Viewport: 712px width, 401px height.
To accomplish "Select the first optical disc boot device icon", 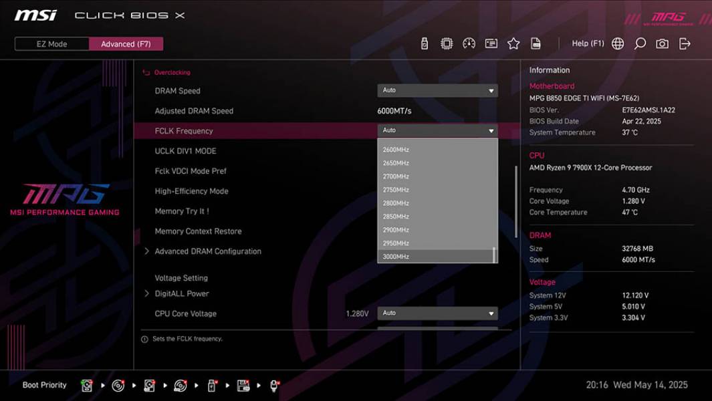I will 118,386.
